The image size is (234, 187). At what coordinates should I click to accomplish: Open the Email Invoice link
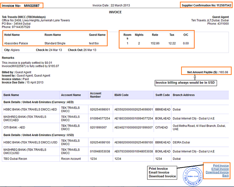[x=220, y=169]
